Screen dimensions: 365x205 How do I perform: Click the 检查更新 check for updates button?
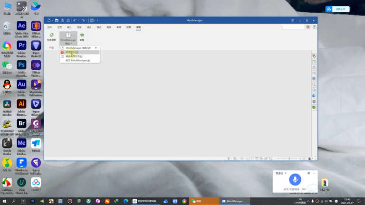[52, 37]
